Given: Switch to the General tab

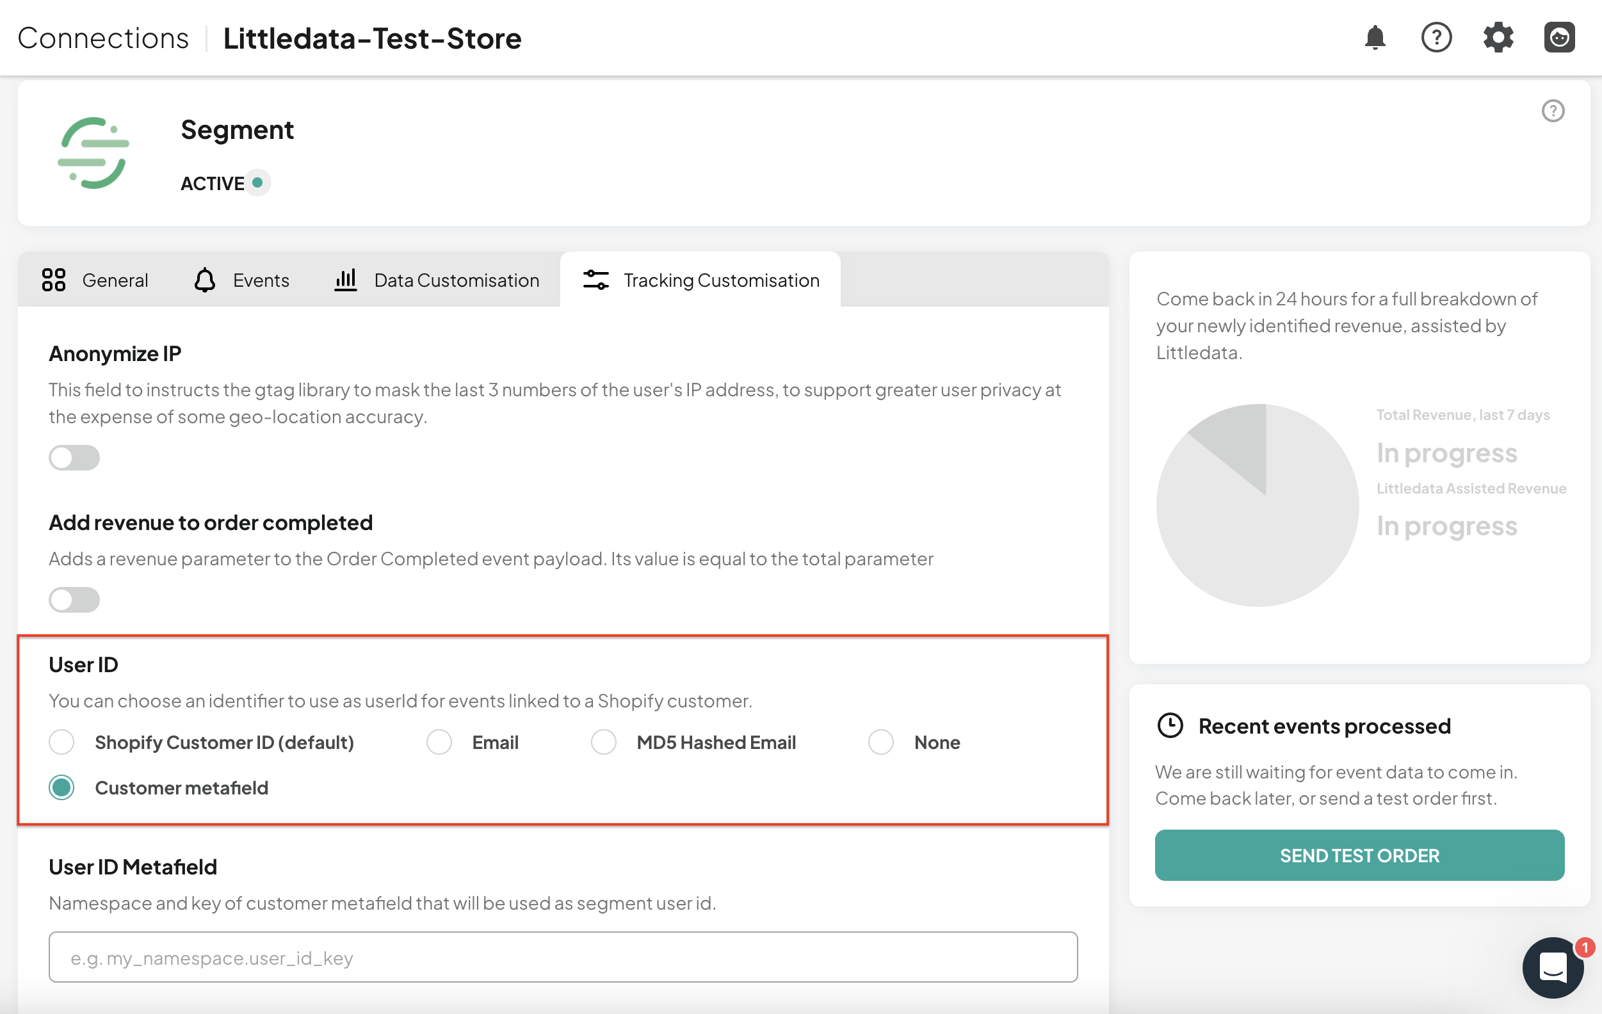Looking at the screenshot, I should coord(95,280).
